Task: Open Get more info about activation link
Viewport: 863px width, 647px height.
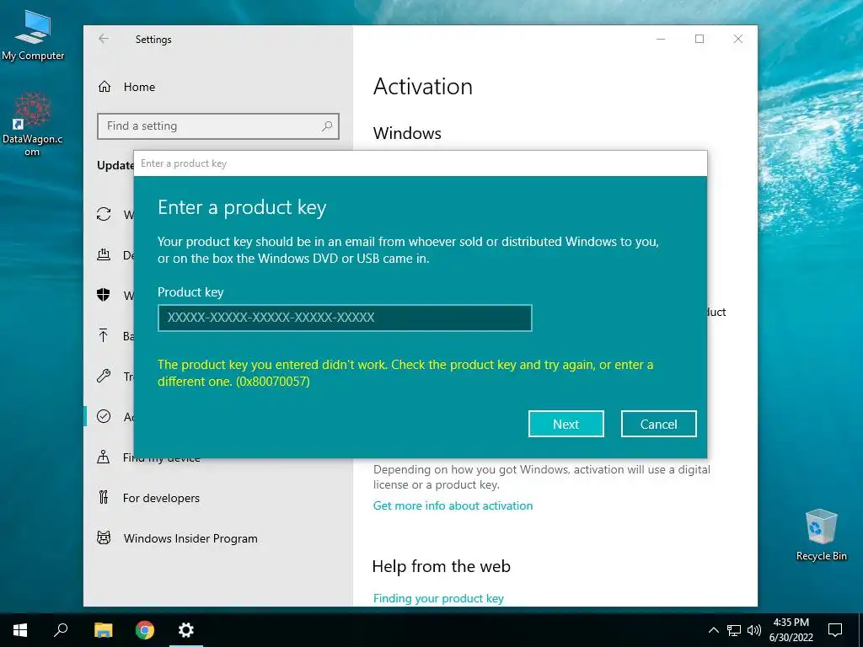Action: click(453, 505)
